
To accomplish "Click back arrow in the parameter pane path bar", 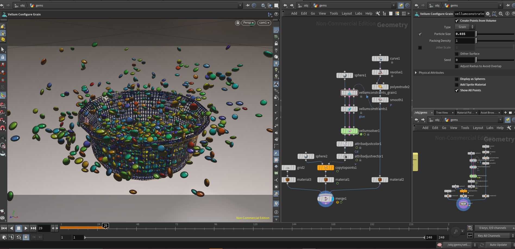I will 416,5.
